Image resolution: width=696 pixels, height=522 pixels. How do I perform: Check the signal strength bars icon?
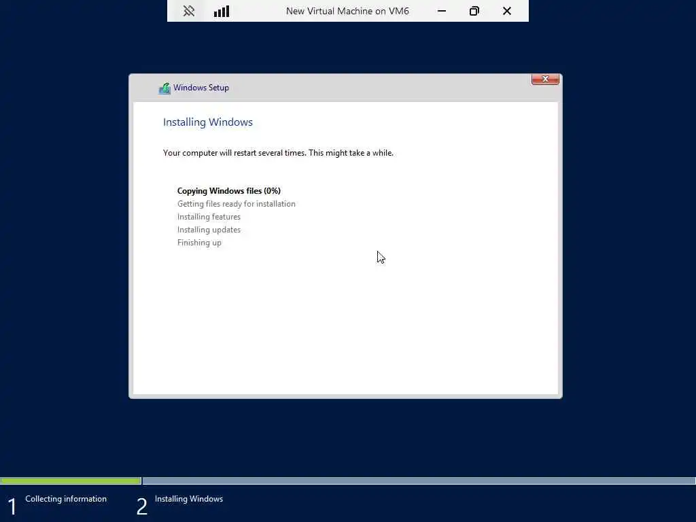point(222,11)
